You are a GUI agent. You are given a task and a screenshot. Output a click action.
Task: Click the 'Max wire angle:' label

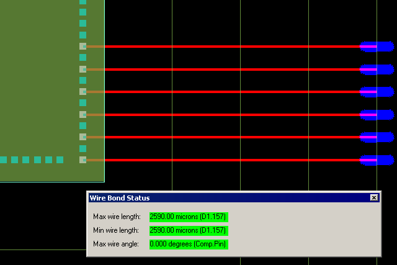tap(116, 245)
